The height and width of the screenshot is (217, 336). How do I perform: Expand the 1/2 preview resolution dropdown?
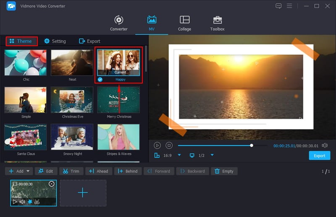pyautogui.click(x=212, y=155)
